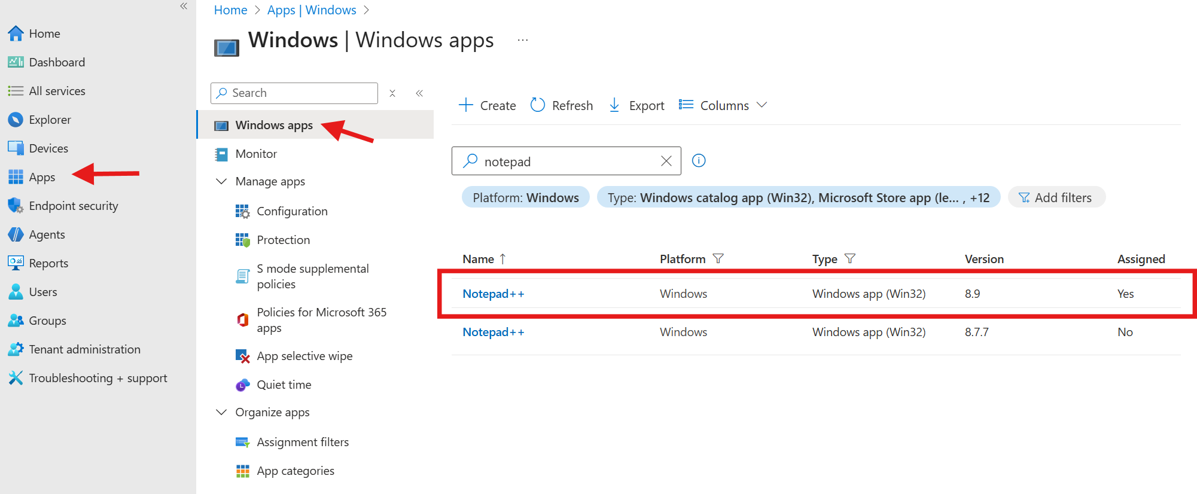Collapse the Manage apps section
Screen dimensions: 1197x494
(221, 181)
